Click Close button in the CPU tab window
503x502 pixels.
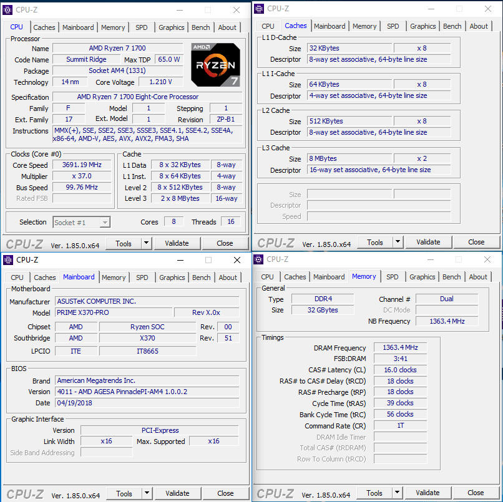tap(225, 243)
